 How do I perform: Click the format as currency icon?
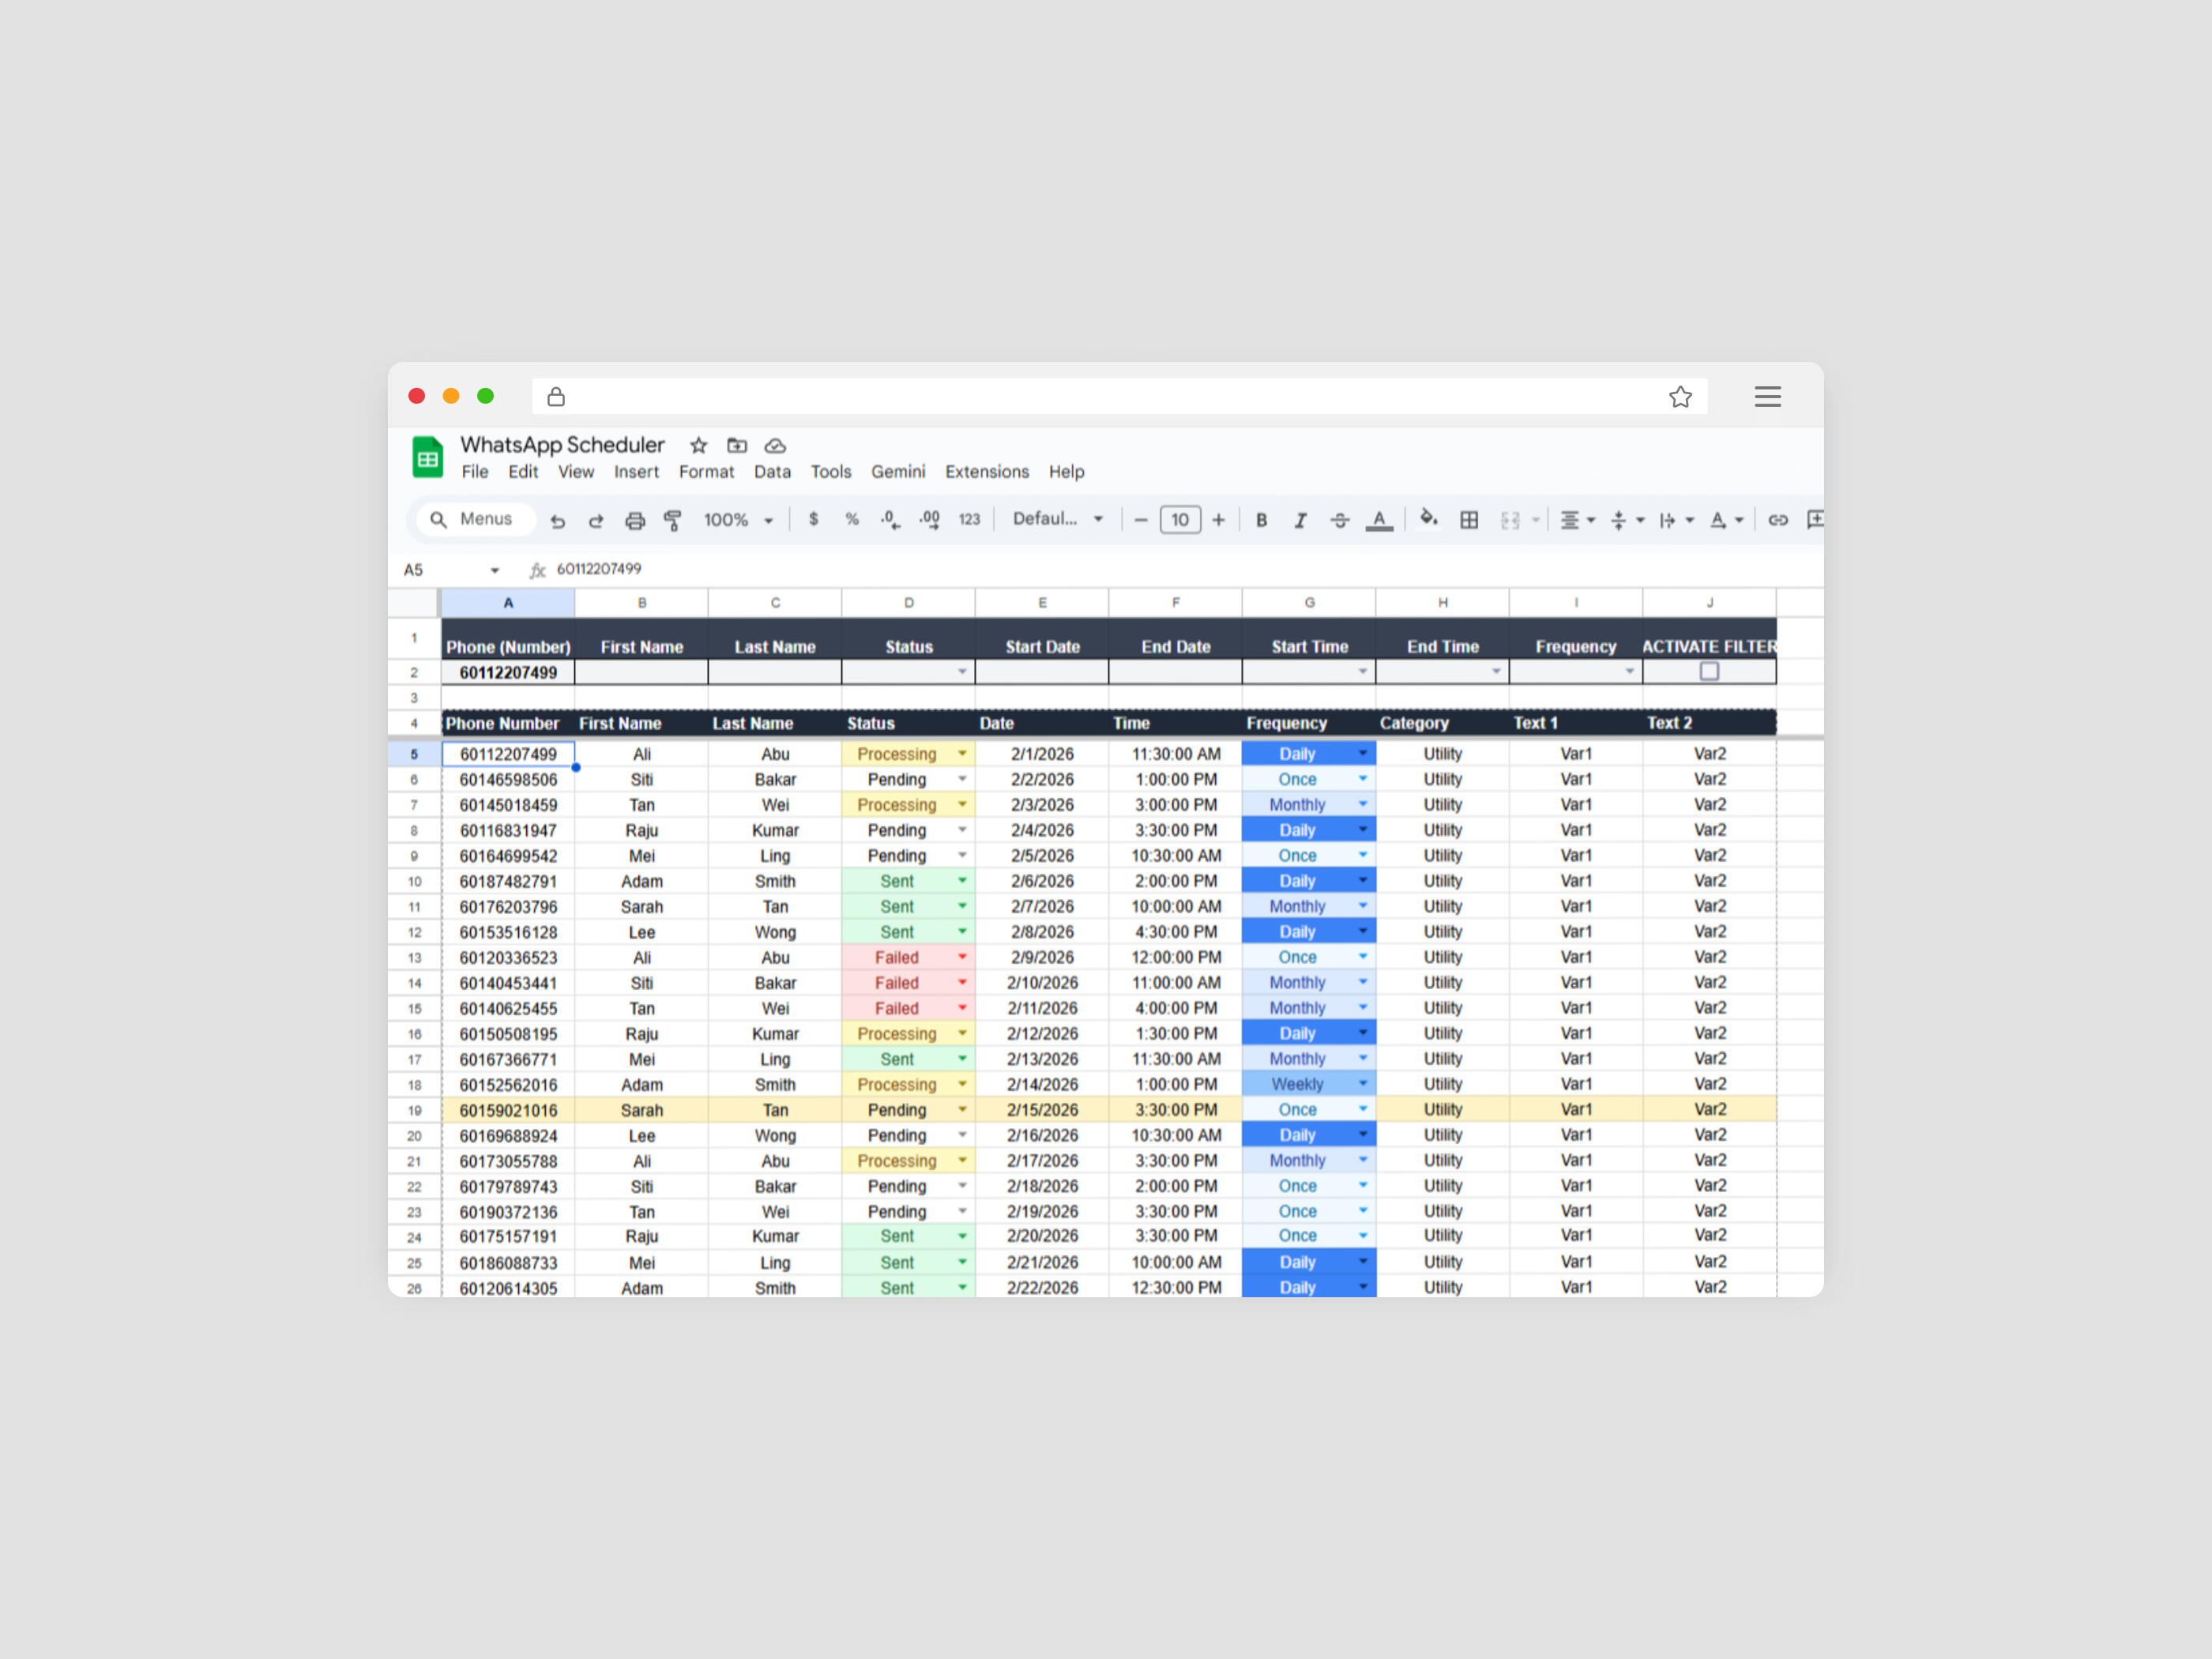[813, 519]
